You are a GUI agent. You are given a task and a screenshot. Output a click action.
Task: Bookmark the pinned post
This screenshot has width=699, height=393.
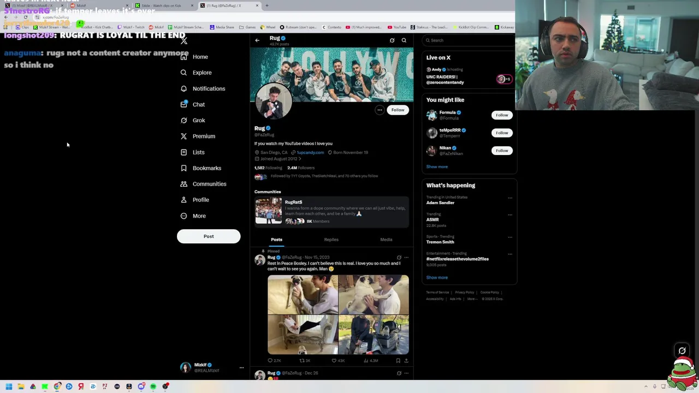[398, 361]
